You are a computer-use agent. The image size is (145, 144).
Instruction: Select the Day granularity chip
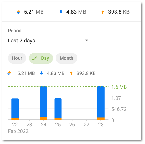[41, 58]
